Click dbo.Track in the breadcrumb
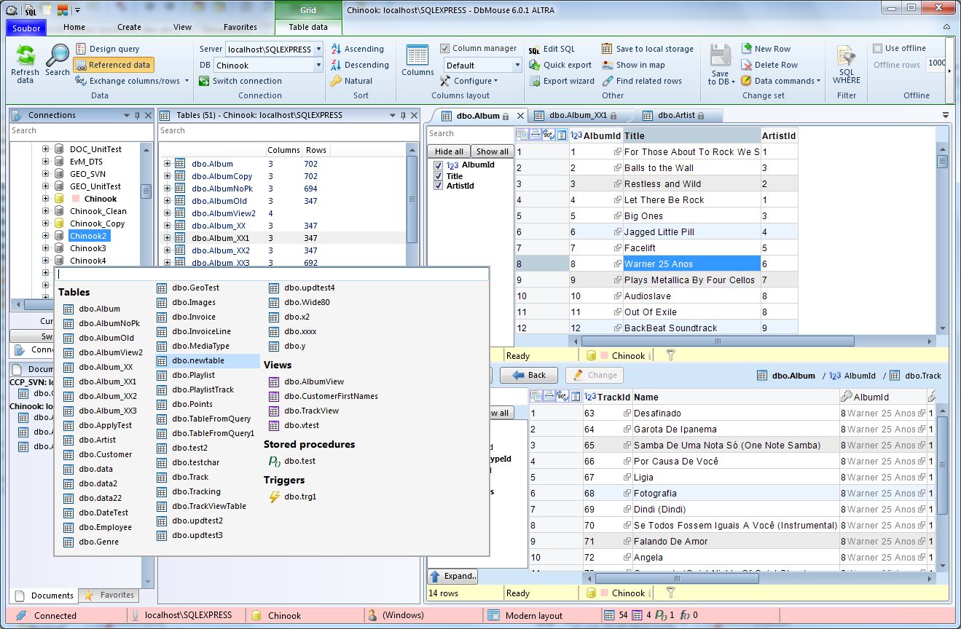The height and width of the screenshot is (629, 961). 922,376
